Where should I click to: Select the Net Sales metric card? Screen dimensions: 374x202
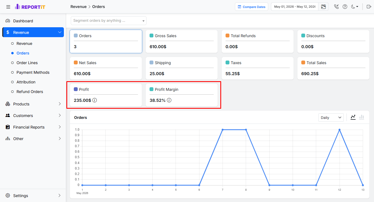[106, 68]
